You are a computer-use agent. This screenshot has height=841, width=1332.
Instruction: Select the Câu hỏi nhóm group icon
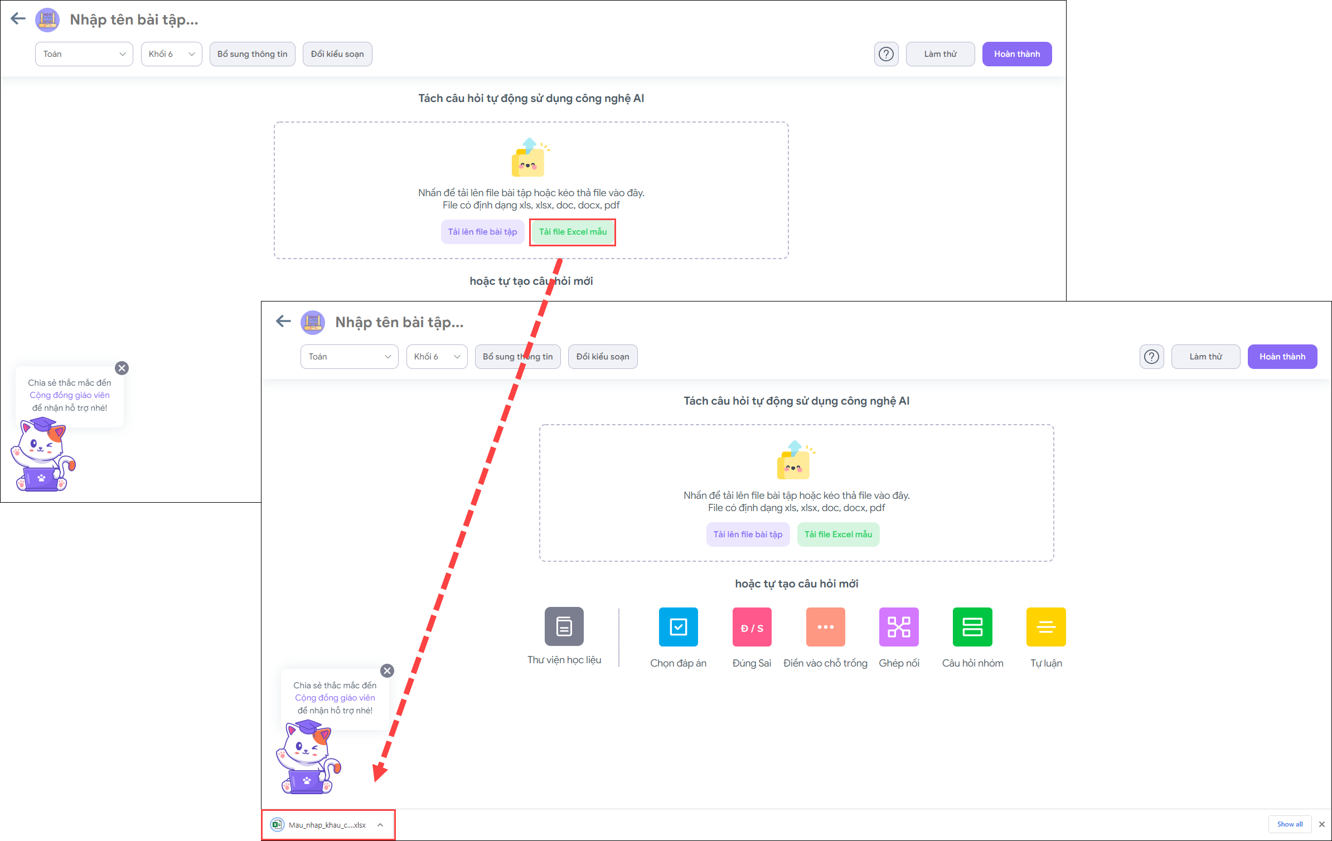(x=972, y=627)
